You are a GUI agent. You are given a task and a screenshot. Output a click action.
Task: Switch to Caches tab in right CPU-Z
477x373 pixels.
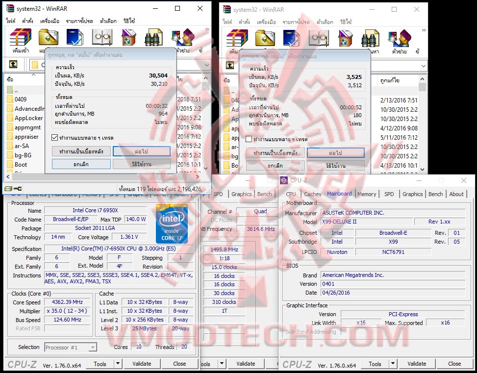click(x=312, y=194)
